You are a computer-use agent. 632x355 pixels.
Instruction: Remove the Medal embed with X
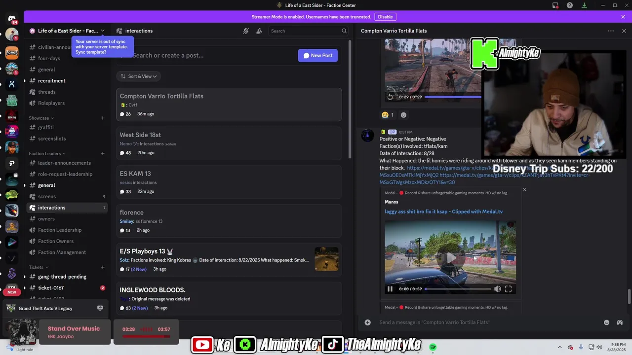pos(524,190)
